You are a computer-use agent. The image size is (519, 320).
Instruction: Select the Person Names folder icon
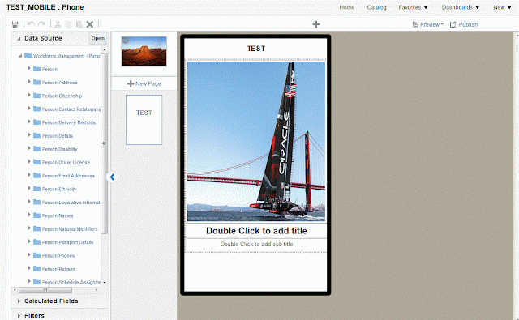pos(36,215)
